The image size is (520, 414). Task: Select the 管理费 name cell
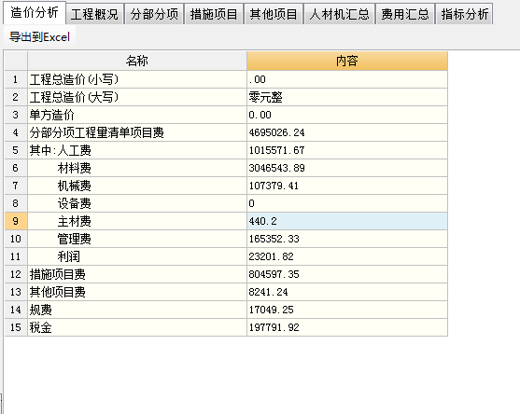[x=137, y=239]
